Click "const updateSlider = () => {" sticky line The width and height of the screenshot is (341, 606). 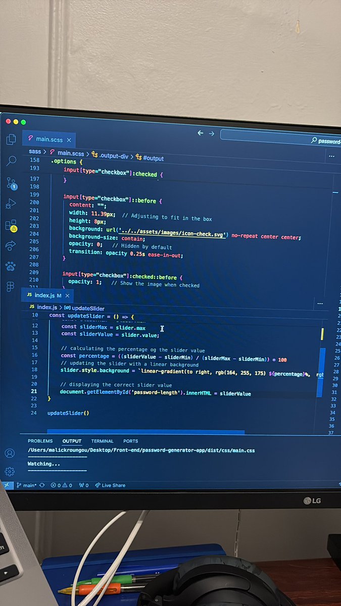[x=91, y=316]
